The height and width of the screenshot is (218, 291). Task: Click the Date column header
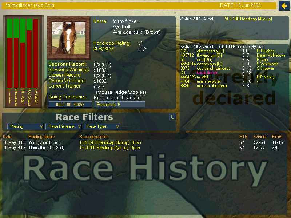coord(7,137)
